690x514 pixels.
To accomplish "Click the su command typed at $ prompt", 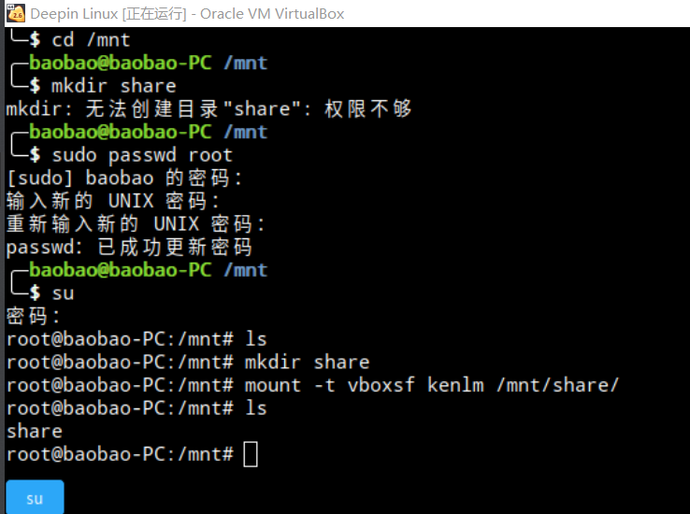I will 63,293.
